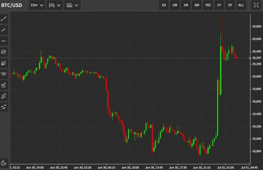Click the Jul 01, 01:00 time label
The height and width of the screenshot is (170, 263).
coord(225,167)
